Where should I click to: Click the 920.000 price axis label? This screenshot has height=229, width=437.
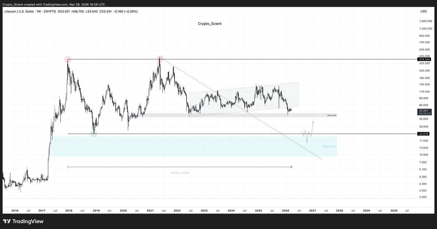point(425,36)
